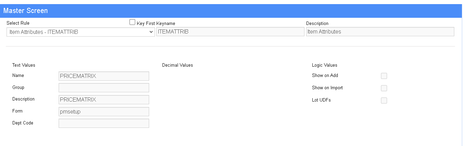Click the Show on Import label text
This screenshot has width=467, height=146.
[327, 88]
